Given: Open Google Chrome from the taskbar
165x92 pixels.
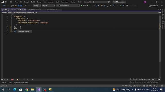Looking at the screenshot, I should pos(27,90).
